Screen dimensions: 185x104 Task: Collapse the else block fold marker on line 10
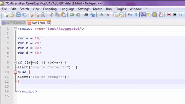click(x=15, y=72)
